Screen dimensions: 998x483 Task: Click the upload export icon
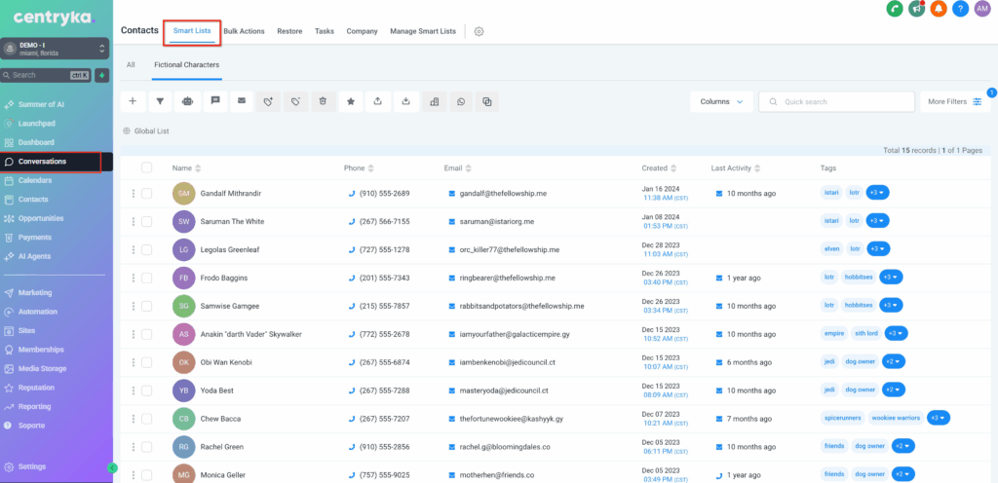[x=378, y=101]
